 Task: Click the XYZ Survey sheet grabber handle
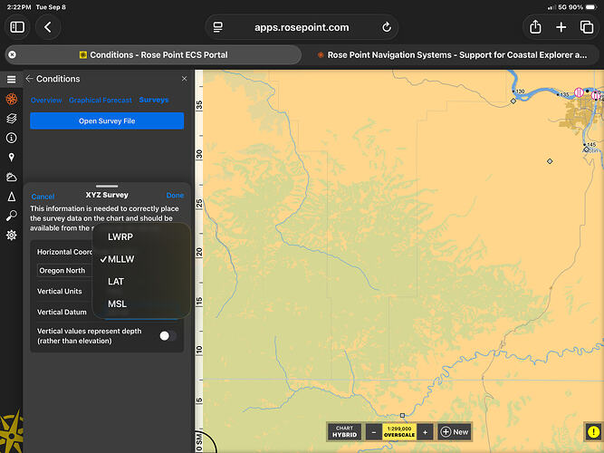[x=107, y=187]
